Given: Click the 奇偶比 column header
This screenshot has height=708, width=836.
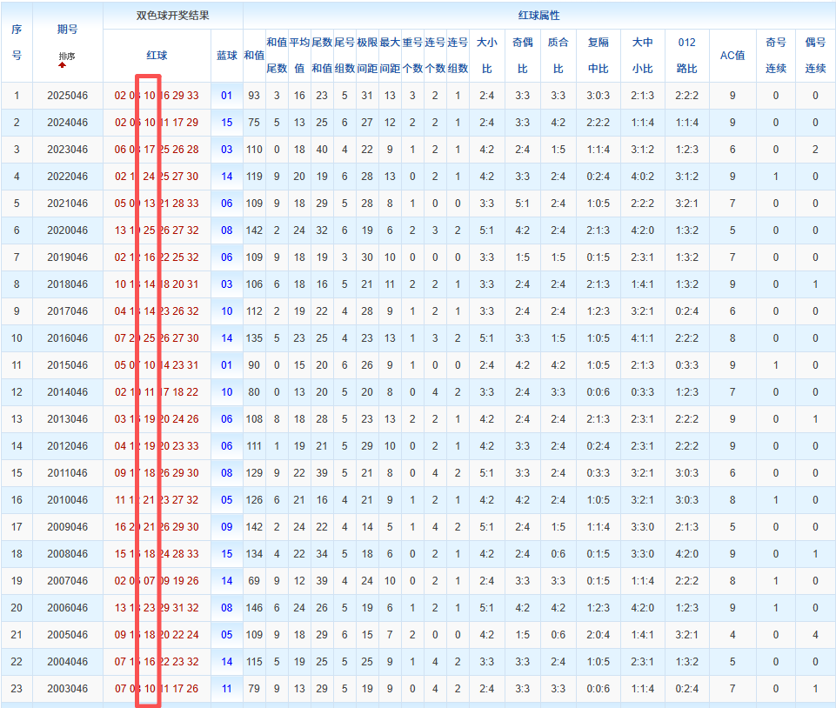Looking at the screenshot, I should click(523, 56).
